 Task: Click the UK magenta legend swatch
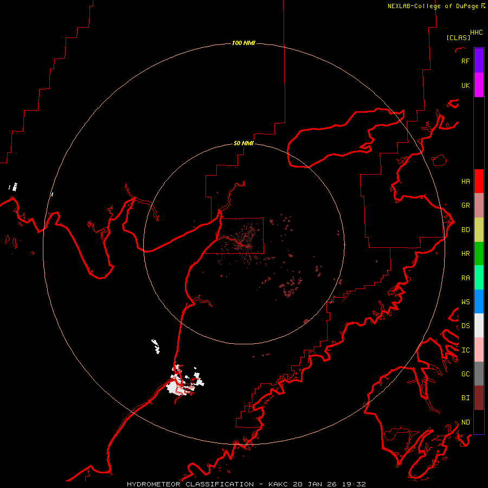click(x=479, y=85)
